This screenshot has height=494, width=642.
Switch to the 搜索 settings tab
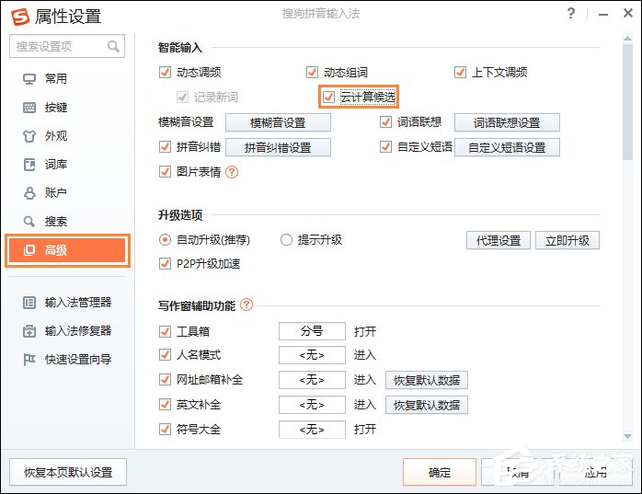tap(55, 222)
